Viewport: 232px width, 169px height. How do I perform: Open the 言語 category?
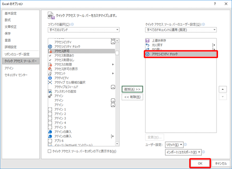7,41
